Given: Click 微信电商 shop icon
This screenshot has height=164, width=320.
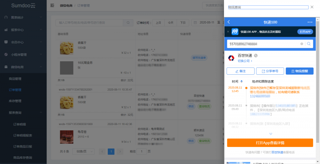Looking at the screenshot, I should pyautogui.click(x=6, y=67).
